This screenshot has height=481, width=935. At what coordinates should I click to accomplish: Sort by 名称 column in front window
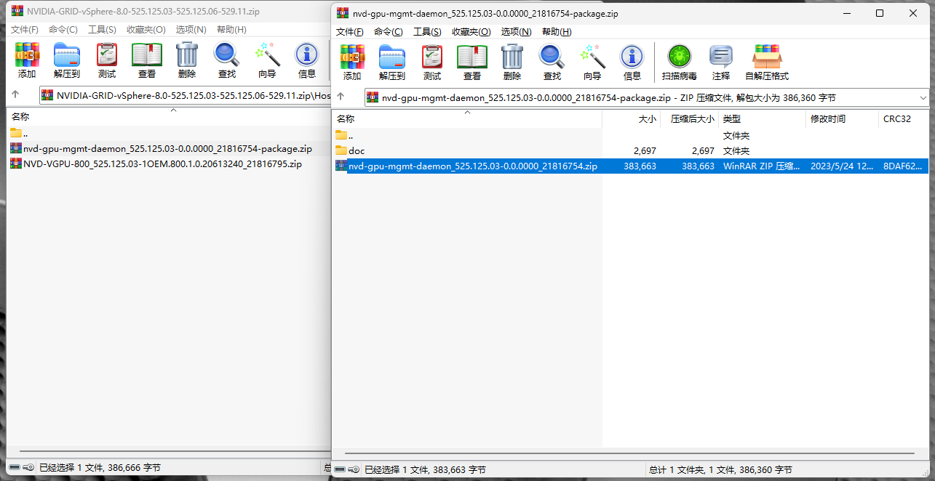click(x=467, y=118)
